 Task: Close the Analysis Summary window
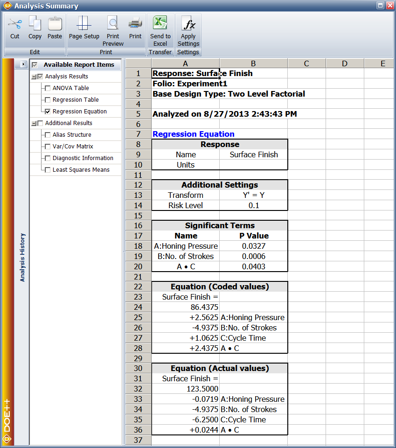pos(390,6)
